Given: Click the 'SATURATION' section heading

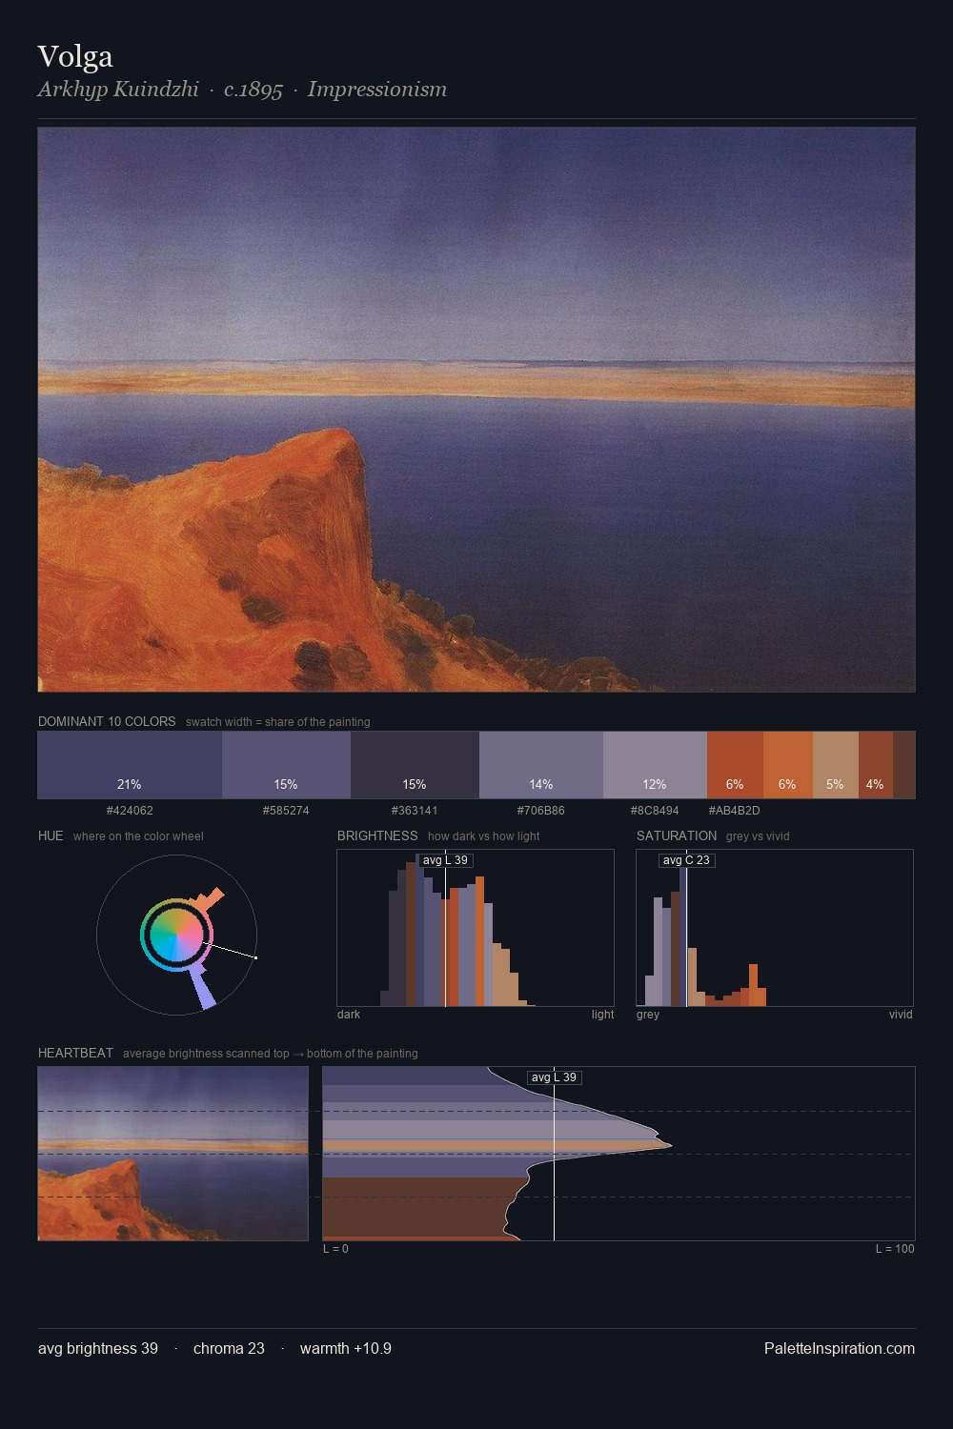Looking at the screenshot, I should pos(677,835).
